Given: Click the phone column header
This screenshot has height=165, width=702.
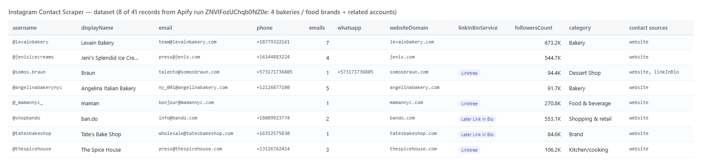Looking at the screenshot, I should point(265,28).
